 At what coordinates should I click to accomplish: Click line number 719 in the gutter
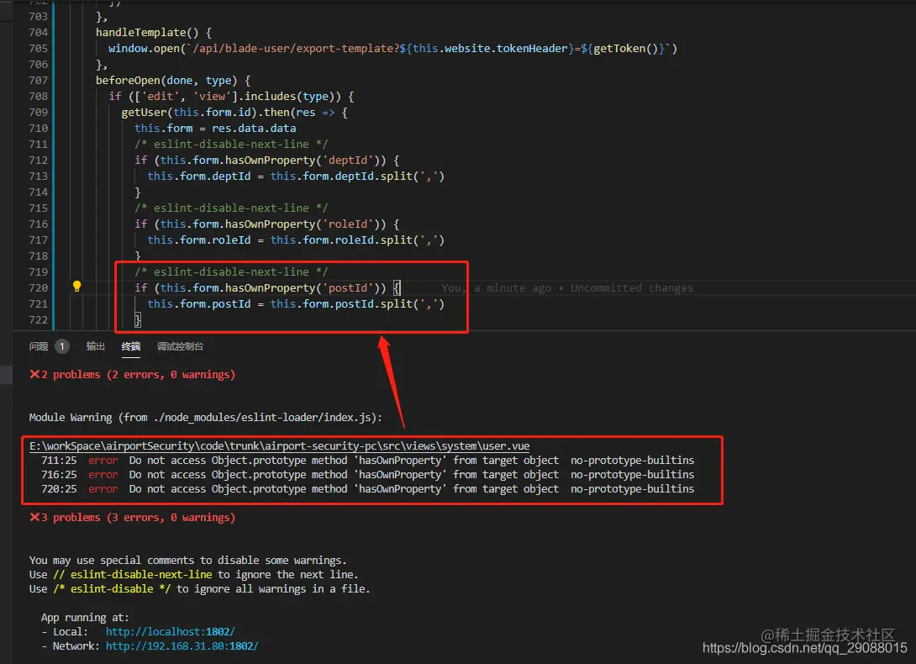pos(38,271)
